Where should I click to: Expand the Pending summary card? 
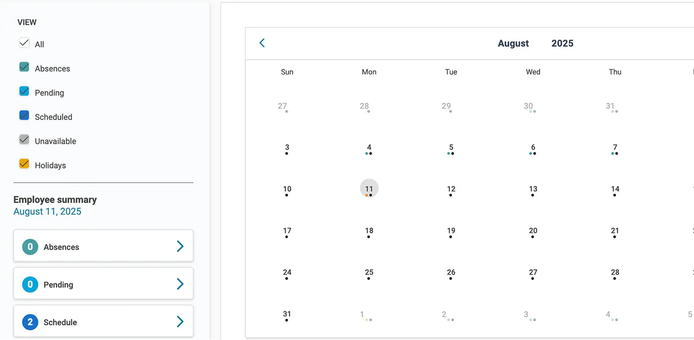[x=180, y=284]
